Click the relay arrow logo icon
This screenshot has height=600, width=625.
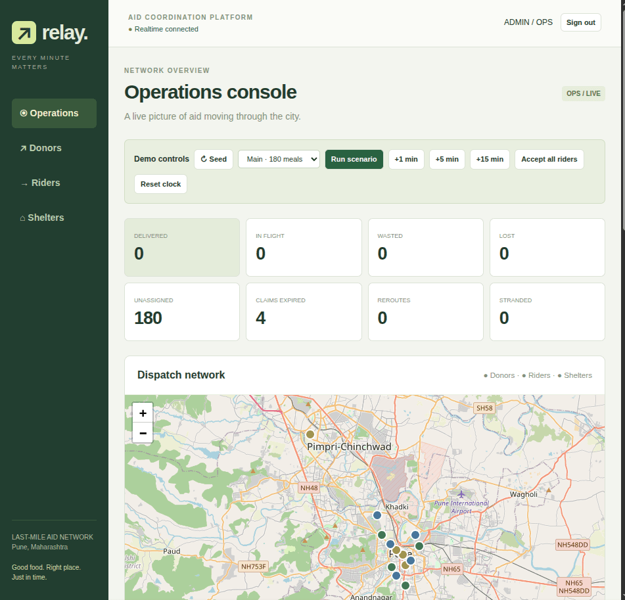coord(24,33)
